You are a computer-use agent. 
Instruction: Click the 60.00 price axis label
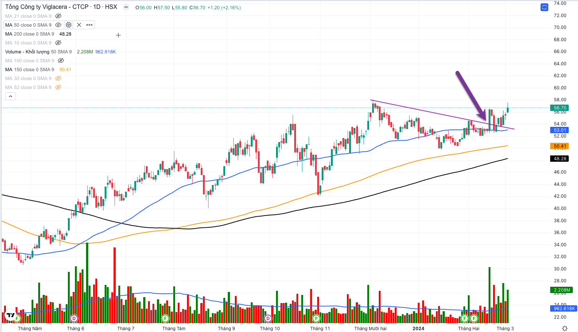[x=560, y=88]
